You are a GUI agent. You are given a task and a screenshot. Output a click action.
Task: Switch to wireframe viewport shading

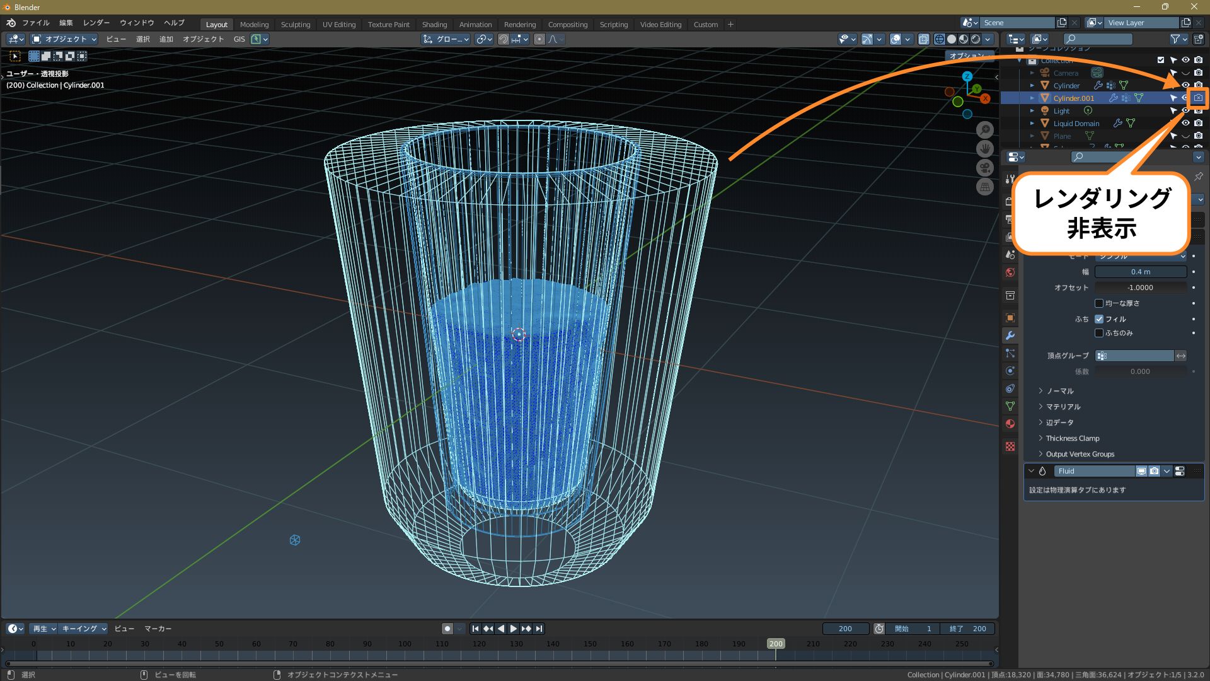pyautogui.click(x=939, y=39)
